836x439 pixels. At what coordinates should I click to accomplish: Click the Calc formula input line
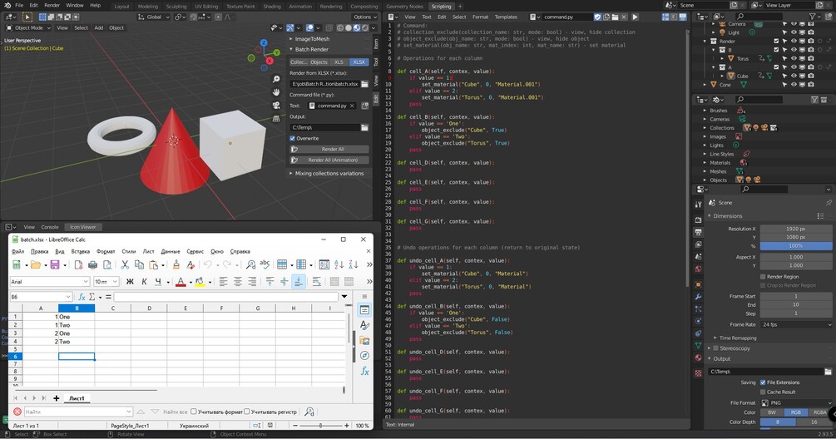226,297
